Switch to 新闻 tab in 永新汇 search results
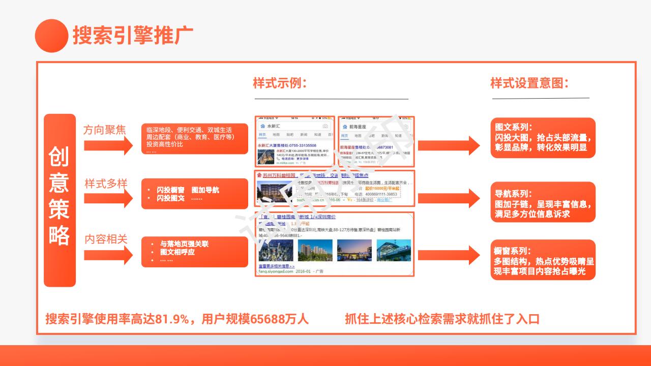The height and width of the screenshot is (366, 651). (303, 135)
